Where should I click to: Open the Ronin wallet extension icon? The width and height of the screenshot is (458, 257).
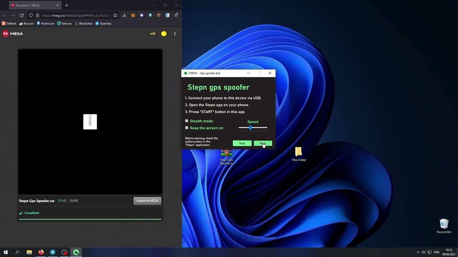(x=150, y=15)
